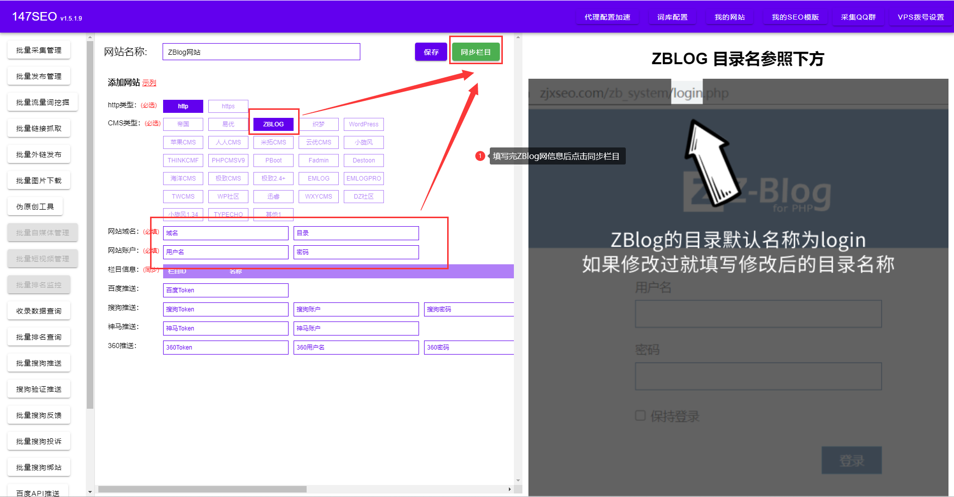The image size is (954, 497).
Task: Open 采集QQ群 in top menu
Action: (x=858, y=17)
